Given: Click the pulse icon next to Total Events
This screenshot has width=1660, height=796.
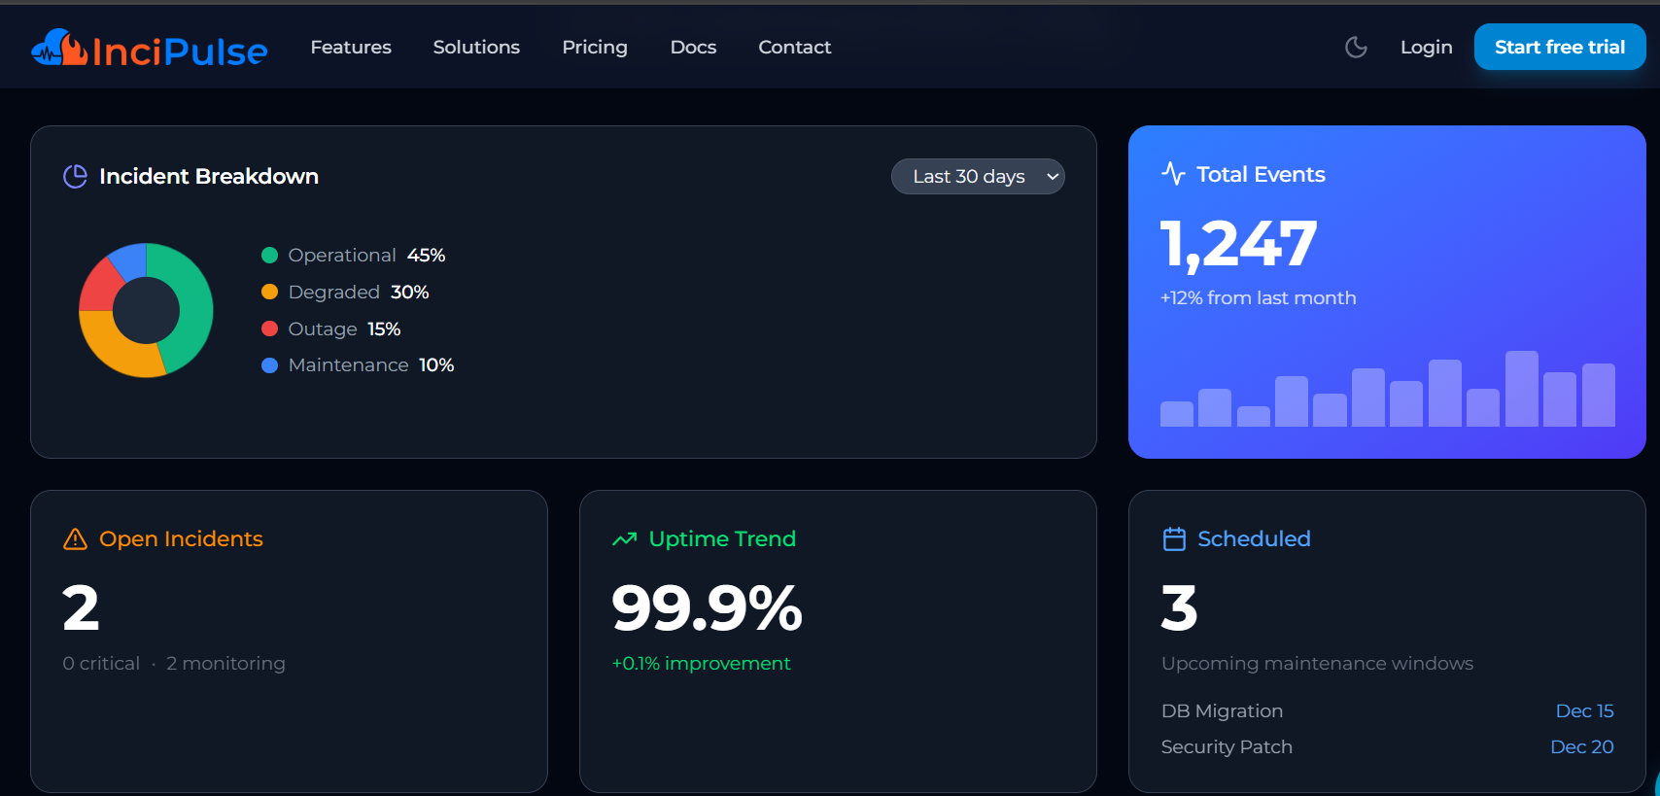Looking at the screenshot, I should (x=1173, y=174).
